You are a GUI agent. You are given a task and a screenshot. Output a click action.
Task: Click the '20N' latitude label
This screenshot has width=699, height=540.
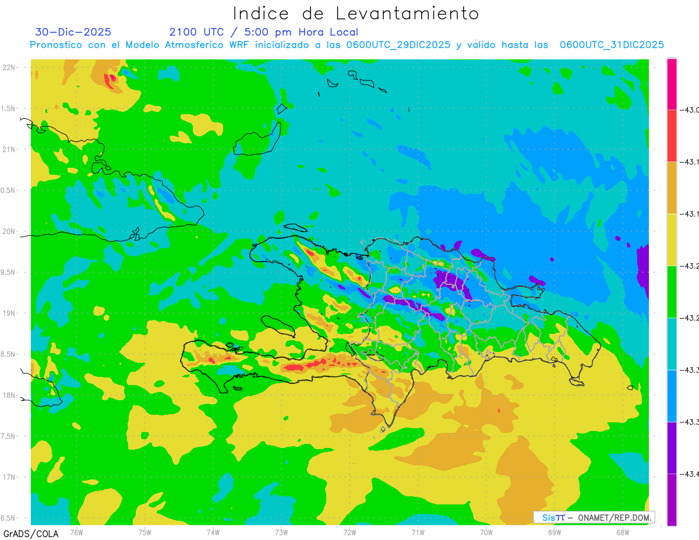(x=9, y=231)
